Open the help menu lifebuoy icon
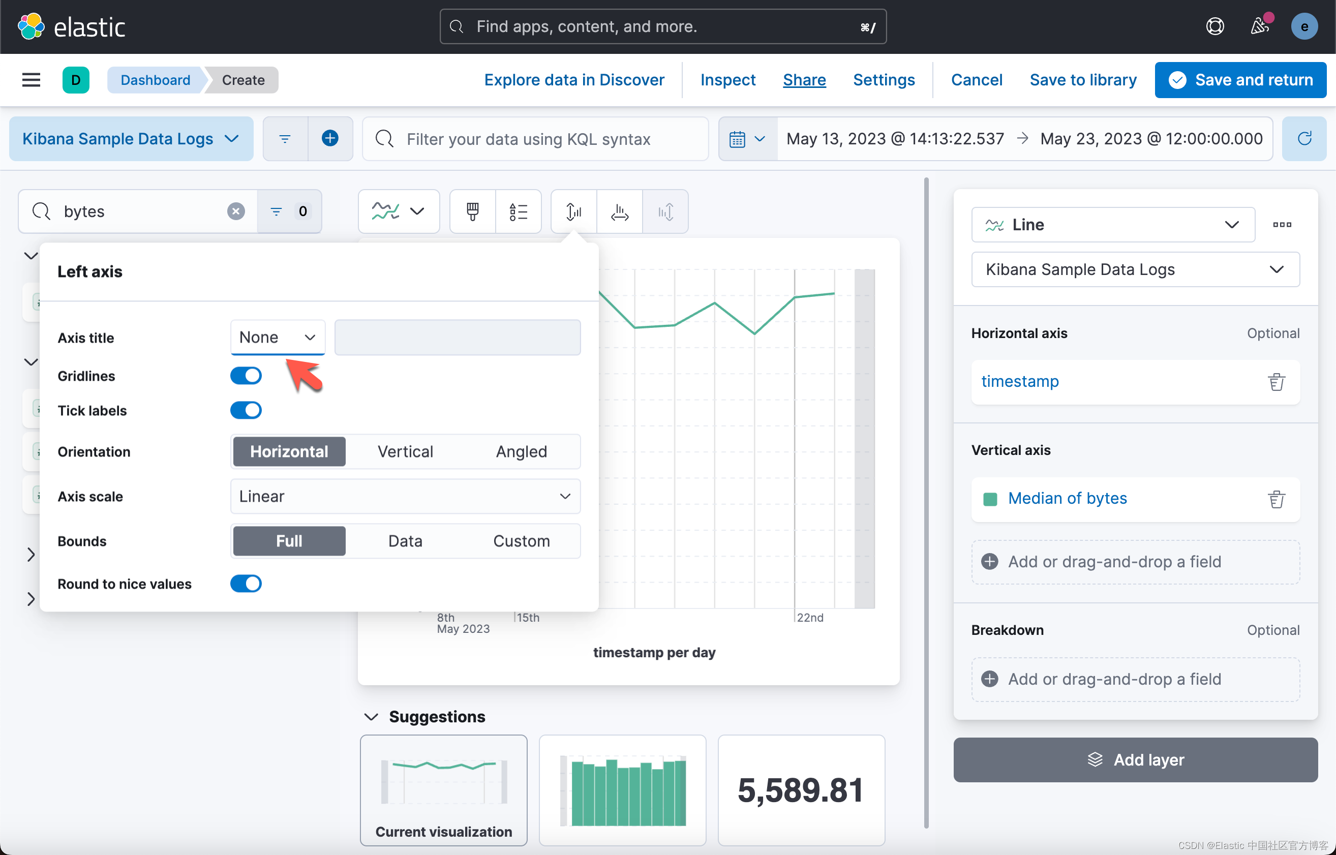Screen dimensions: 1336x855 (x=1215, y=26)
